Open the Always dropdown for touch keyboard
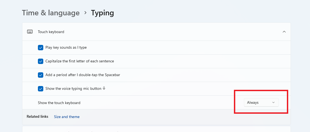Screen dimensions: 310x132 (x=261, y=102)
